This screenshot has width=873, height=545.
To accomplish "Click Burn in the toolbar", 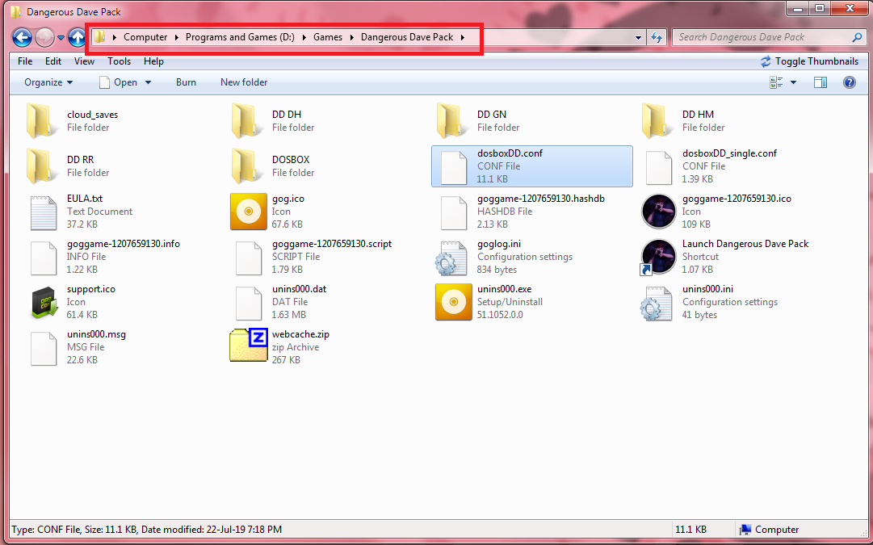I will pos(186,82).
